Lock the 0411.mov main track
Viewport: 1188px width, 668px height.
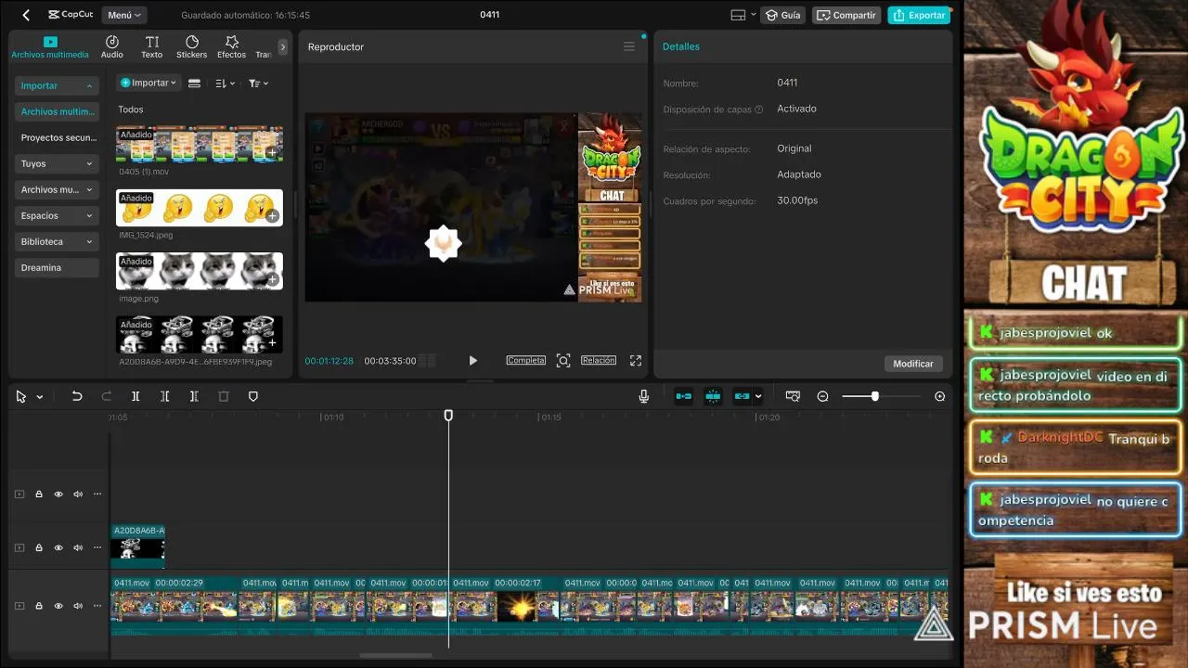point(39,606)
